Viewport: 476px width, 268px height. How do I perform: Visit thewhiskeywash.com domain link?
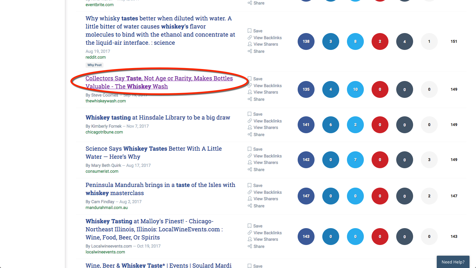tap(106, 101)
